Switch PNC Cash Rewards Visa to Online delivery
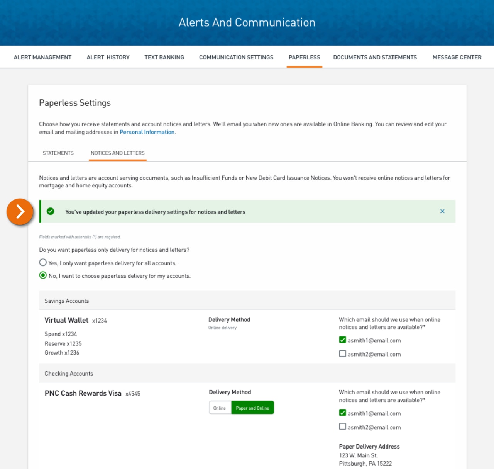 (220, 407)
